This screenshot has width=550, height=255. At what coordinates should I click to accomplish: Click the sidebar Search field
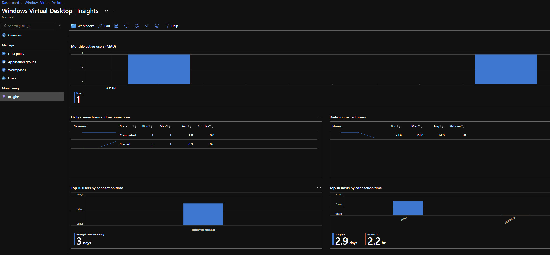pos(29,26)
